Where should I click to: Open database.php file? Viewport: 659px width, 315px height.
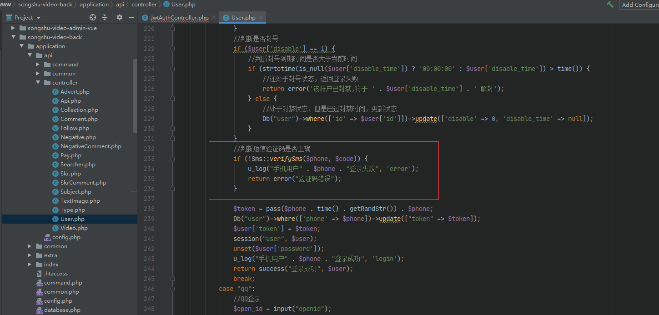pyautogui.click(x=62, y=310)
